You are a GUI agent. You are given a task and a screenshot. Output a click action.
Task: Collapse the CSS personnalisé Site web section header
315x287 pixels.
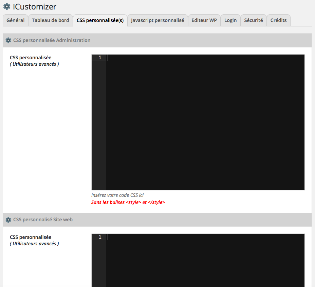[x=157, y=220]
